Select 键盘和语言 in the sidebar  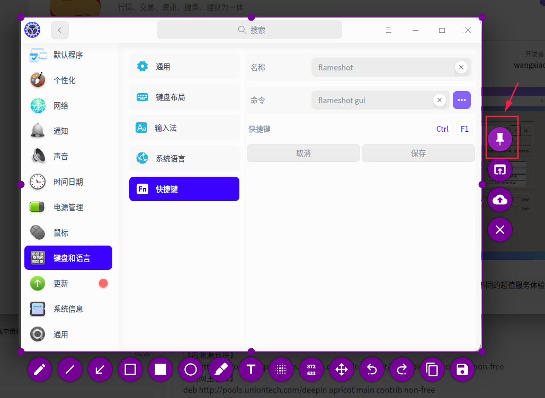click(68, 258)
